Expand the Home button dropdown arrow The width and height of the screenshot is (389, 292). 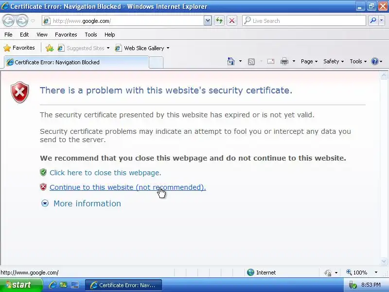[240, 61]
